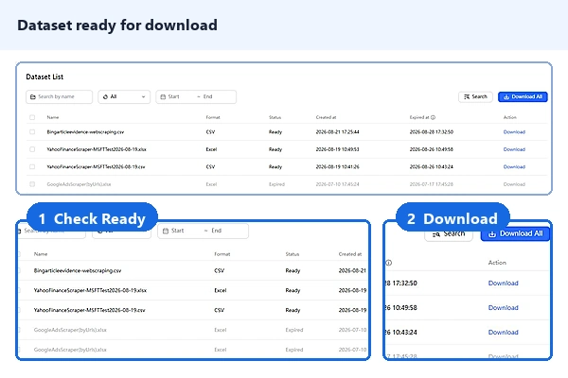Click the enlarged YahooFinanceScraper-MSFTTest2026-08-19.xlsx name in Check Ready panel

[90, 290]
